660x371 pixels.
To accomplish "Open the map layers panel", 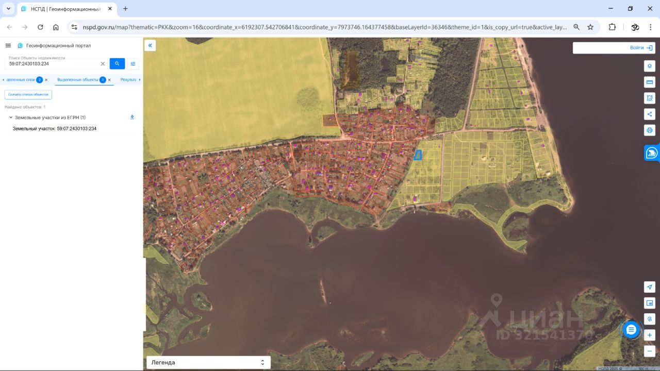I will (x=649, y=66).
